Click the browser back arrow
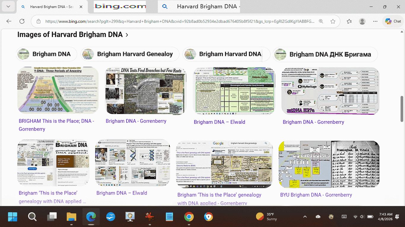This screenshot has width=405, height=227. click(9, 21)
